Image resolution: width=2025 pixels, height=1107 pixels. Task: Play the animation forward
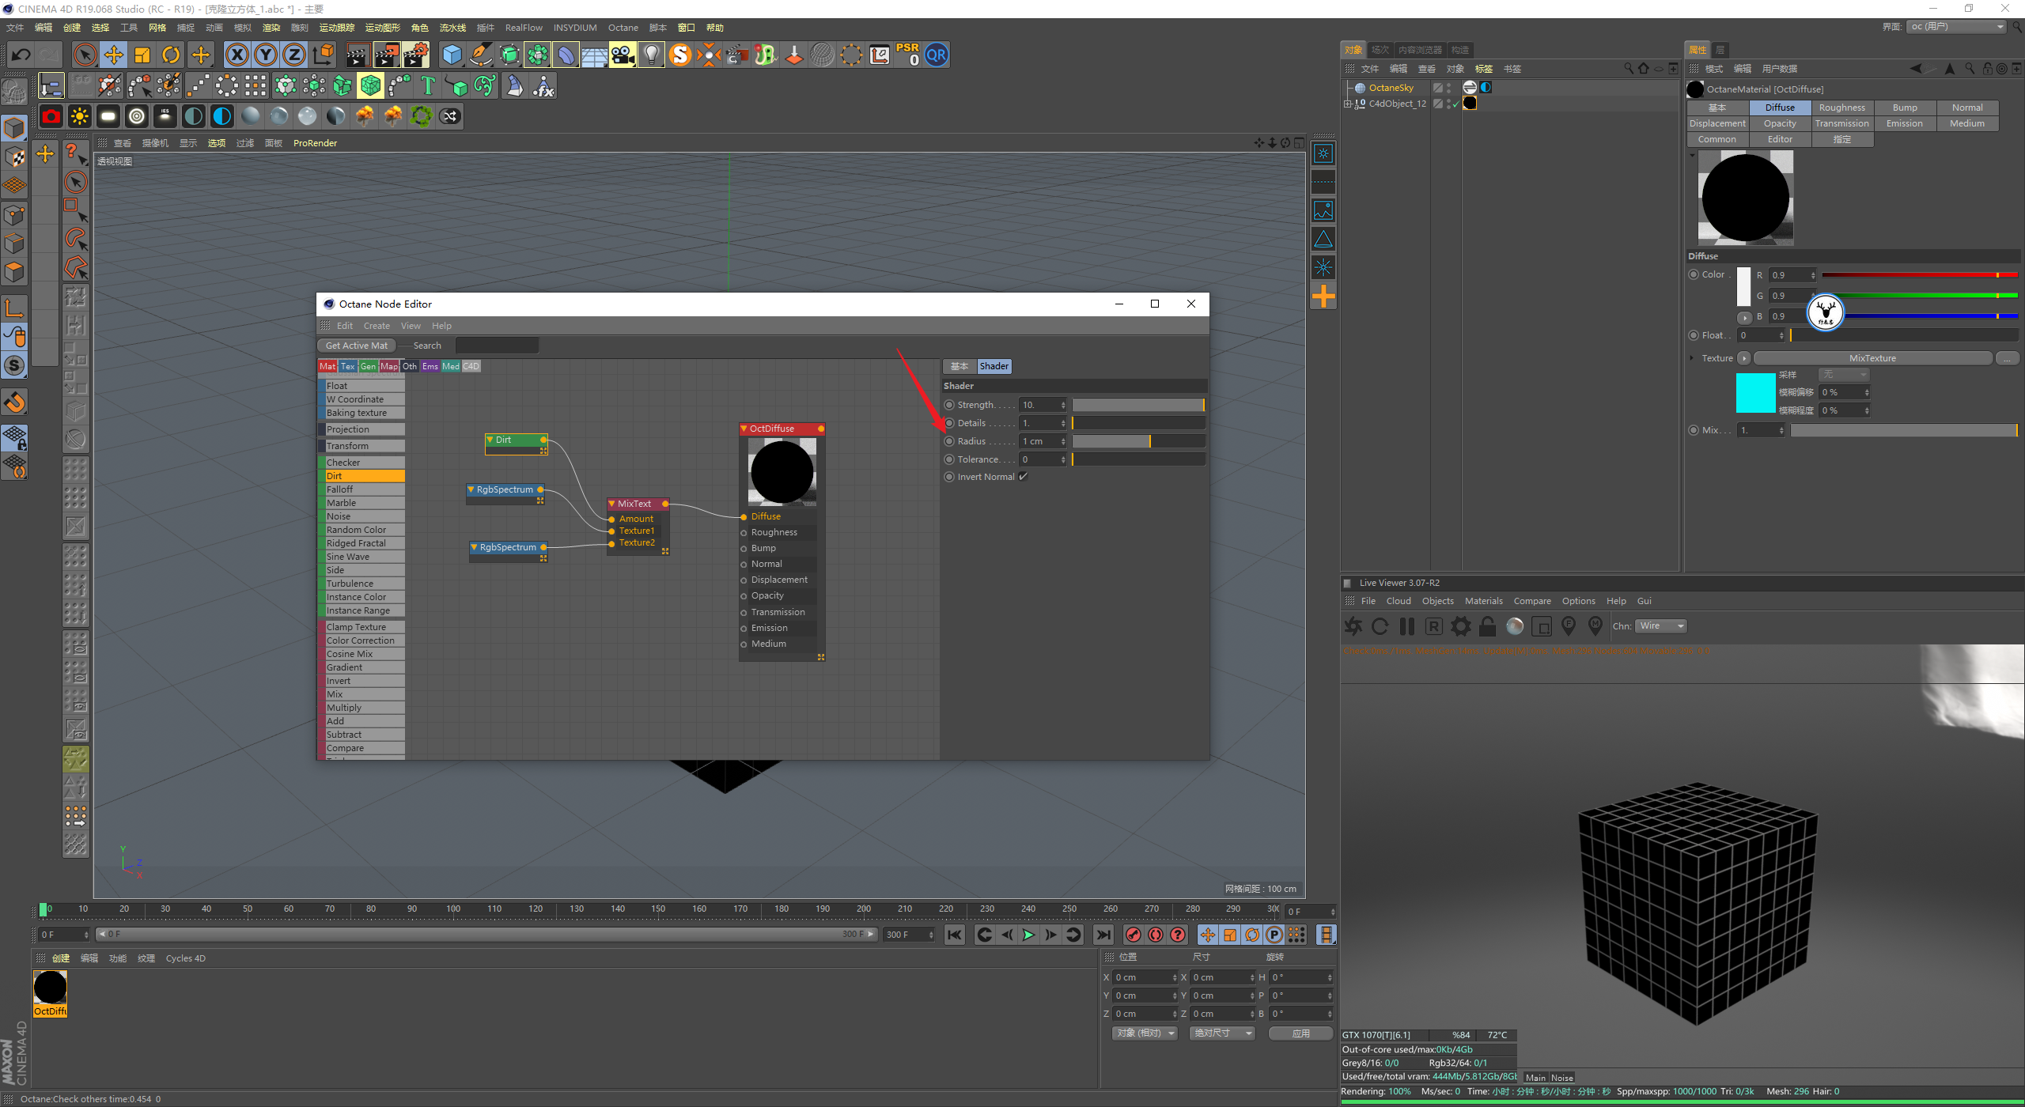pyautogui.click(x=1028, y=935)
